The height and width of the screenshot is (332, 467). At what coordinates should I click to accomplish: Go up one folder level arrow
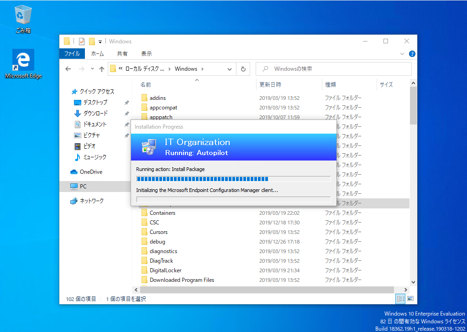pos(101,69)
